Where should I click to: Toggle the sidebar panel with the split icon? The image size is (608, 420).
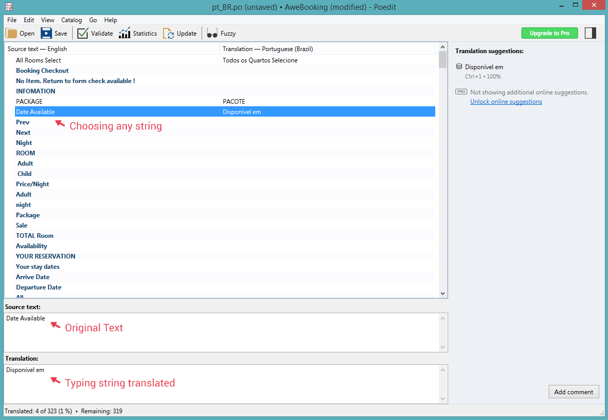tap(590, 33)
